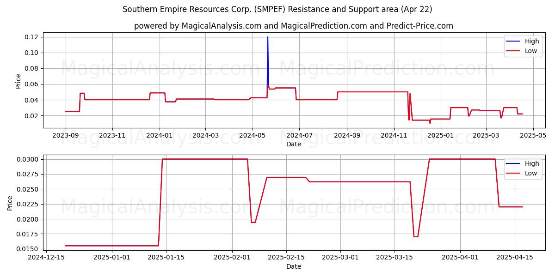The image size is (555, 277).
Task: Click the top chart x-axis label '2025-03'
Action: 486,135
